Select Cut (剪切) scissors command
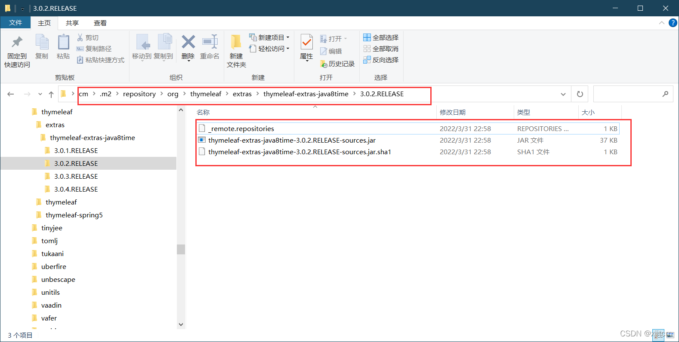Image resolution: width=679 pixels, height=342 pixels. [88, 38]
